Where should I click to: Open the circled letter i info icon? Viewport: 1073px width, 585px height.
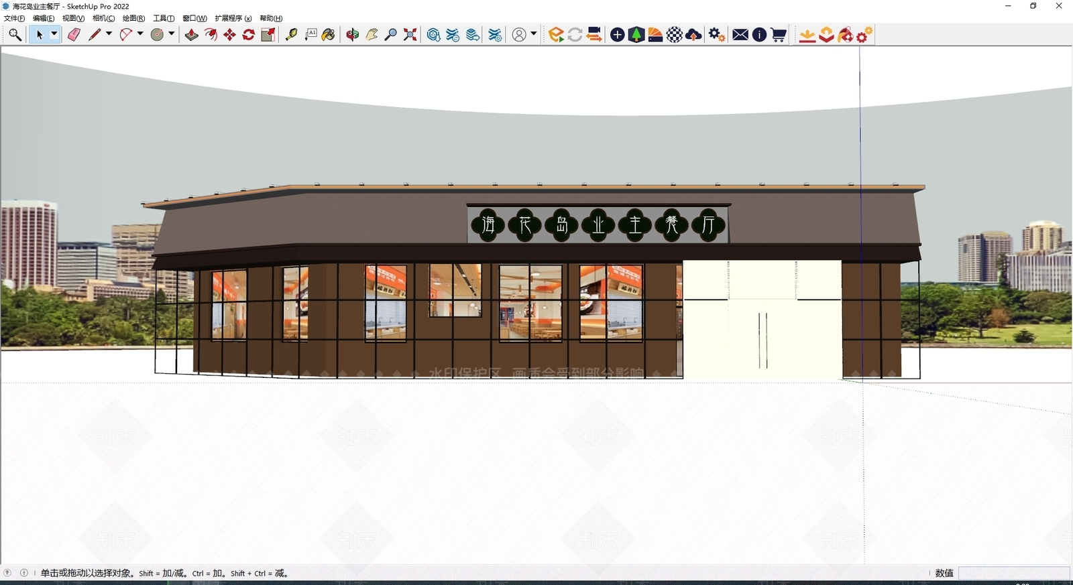pos(759,35)
